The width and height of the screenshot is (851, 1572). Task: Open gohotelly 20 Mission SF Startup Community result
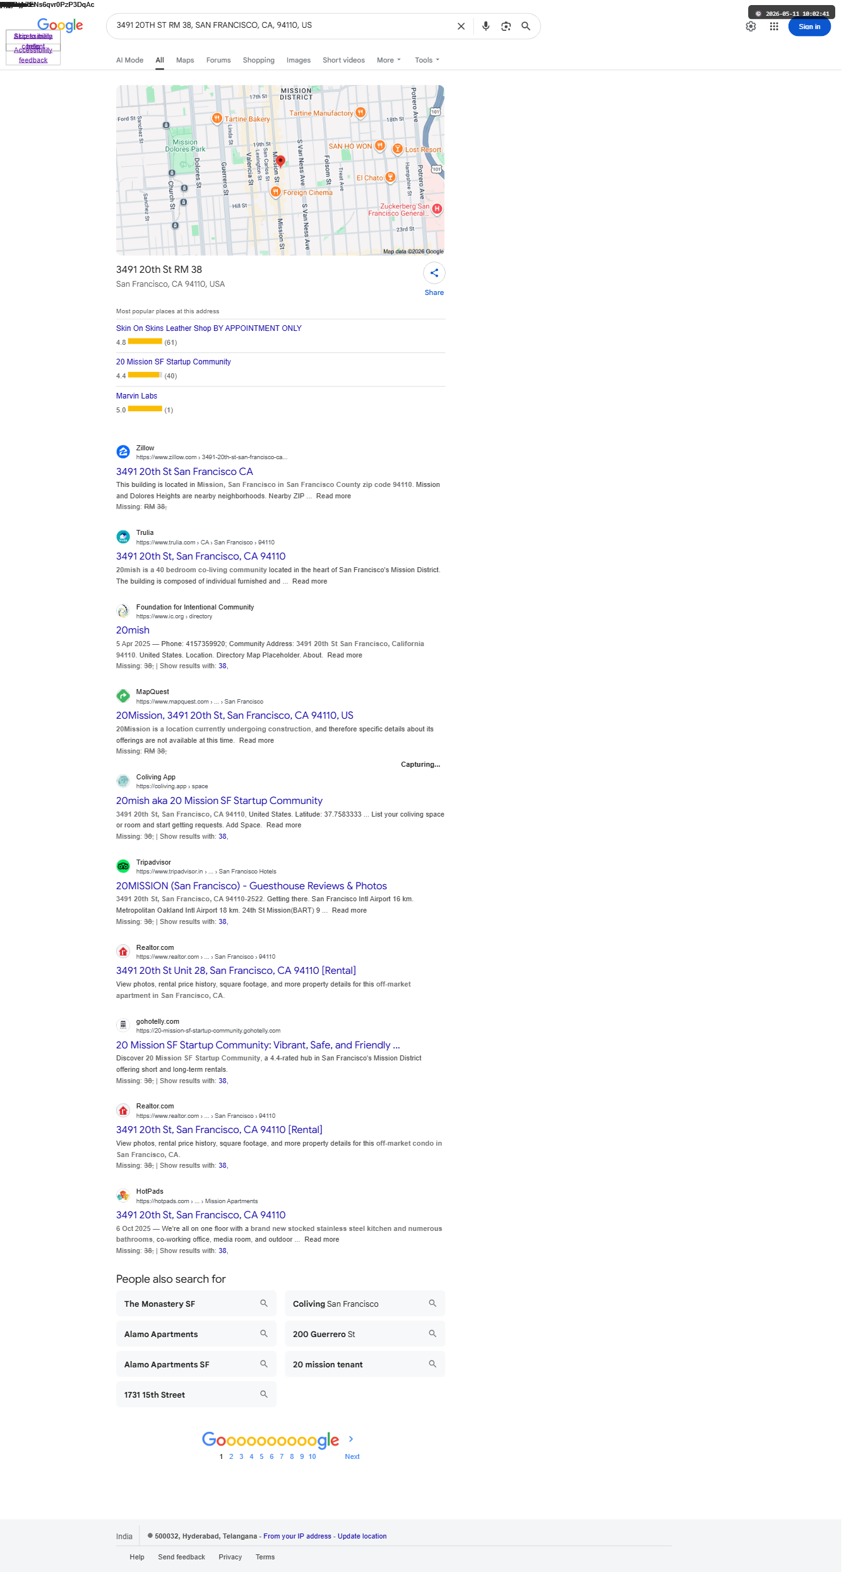coord(258,1045)
